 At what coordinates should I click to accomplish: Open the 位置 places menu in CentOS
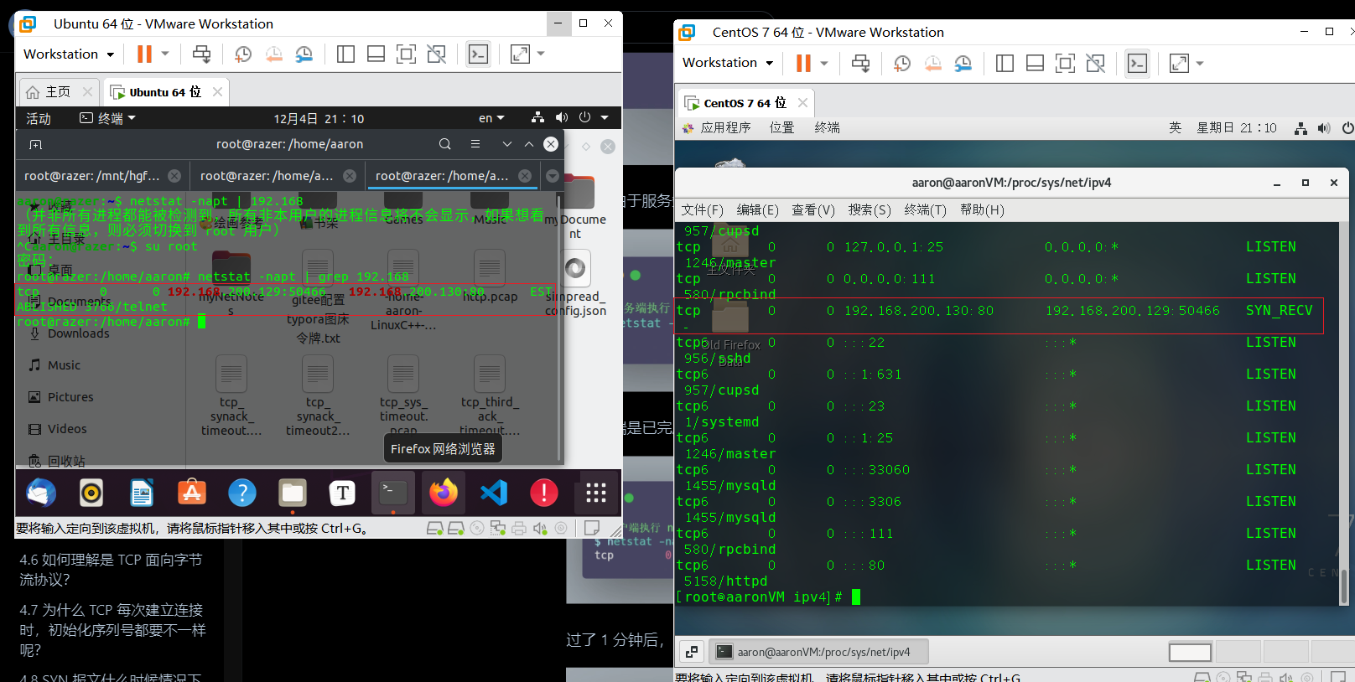coord(781,127)
